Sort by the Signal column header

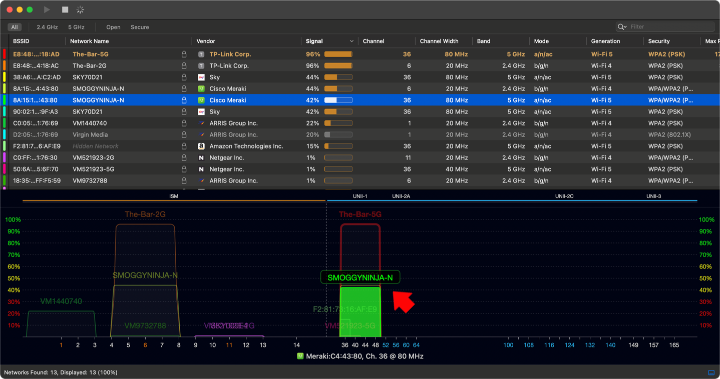click(x=329, y=41)
